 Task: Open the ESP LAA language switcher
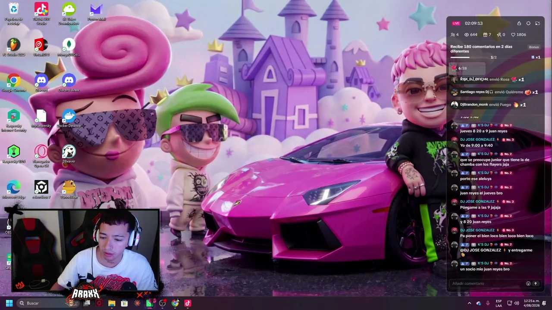(x=499, y=303)
